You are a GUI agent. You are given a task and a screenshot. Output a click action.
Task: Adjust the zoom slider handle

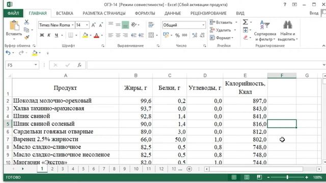click(287, 177)
